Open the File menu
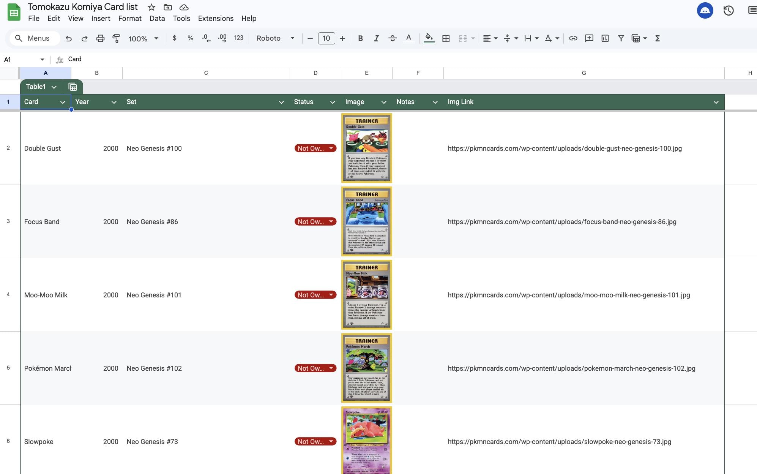The height and width of the screenshot is (474, 757). click(x=33, y=18)
